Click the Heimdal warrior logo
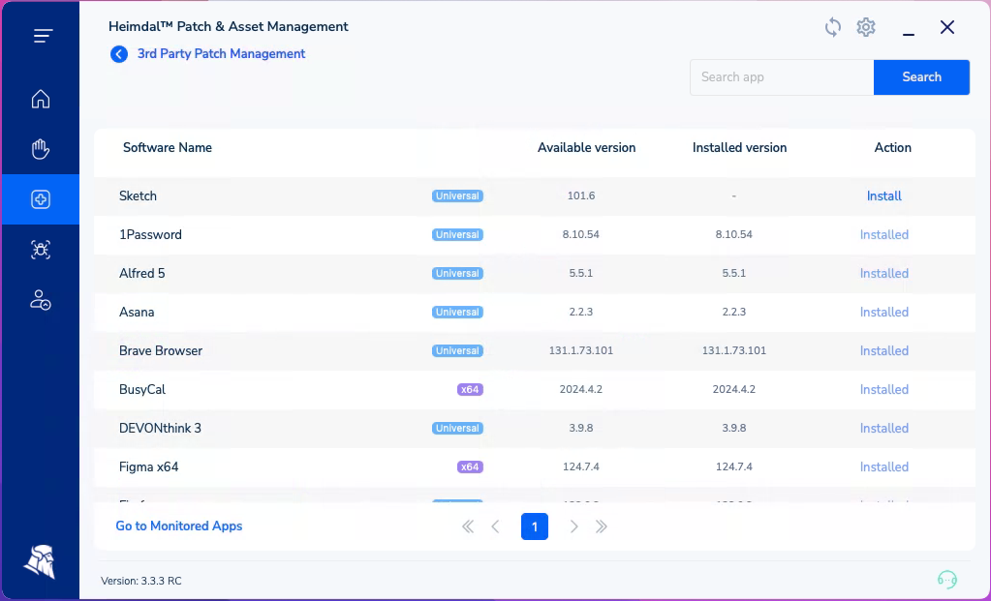 pos(40,561)
